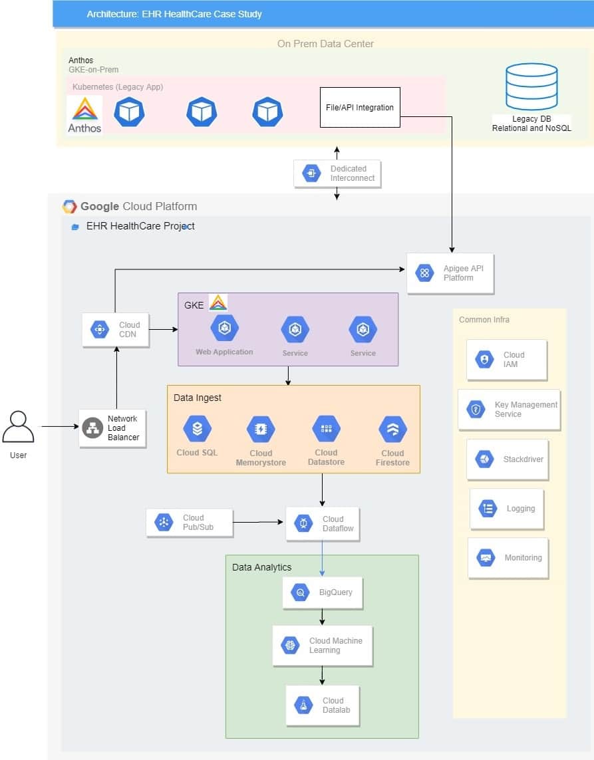Click the 'Cloud Memorystore' caption text
594x760 pixels.
[261, 457]
